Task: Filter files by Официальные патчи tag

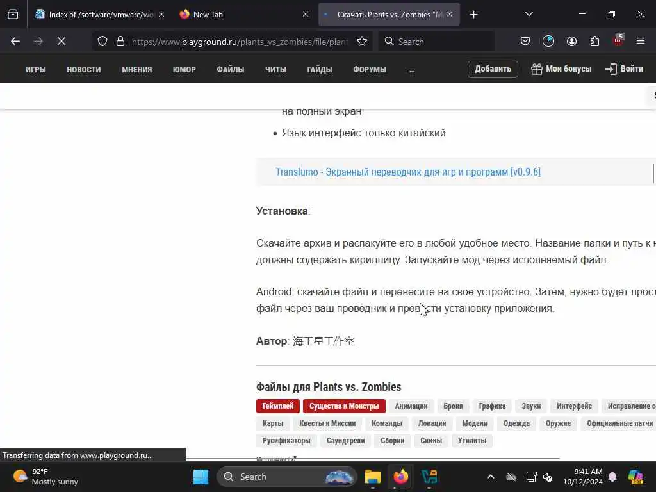Action: 618,423
